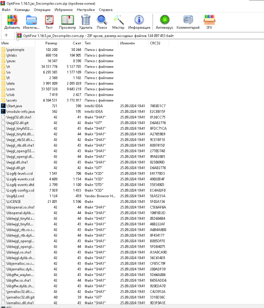Select the \joptsimple folder icon
264x308 pixels.
point(3,50)
